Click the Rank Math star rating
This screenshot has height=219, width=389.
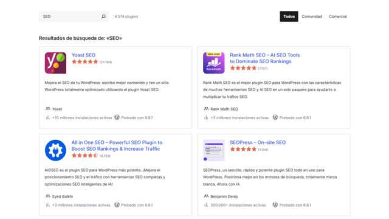[243, 68]
